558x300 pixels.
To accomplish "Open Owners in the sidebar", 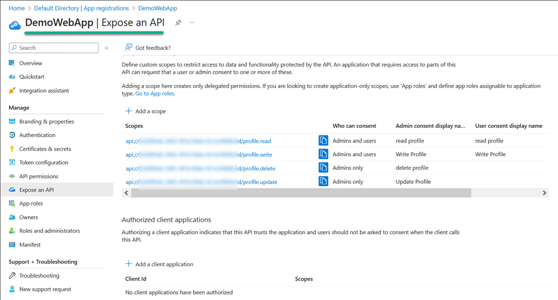I will [28, 217].
